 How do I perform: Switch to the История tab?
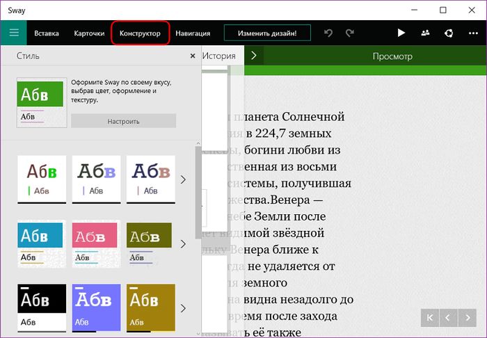[219, 56]
